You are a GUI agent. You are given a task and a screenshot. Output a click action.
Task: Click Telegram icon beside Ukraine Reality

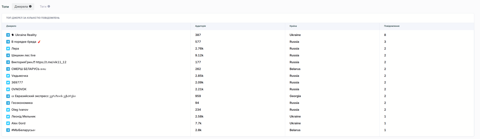pyautogui.click(x=8, y=35)
